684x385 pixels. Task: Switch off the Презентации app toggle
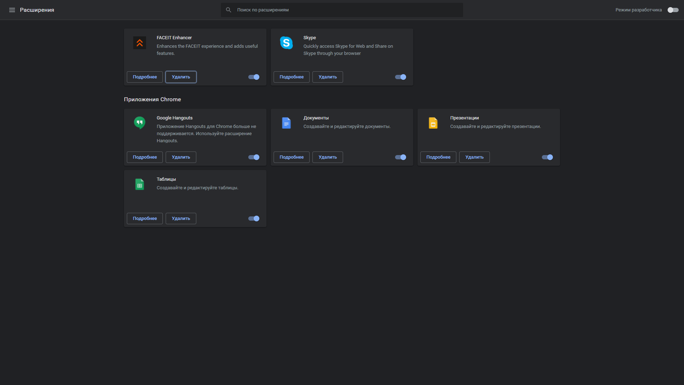tap(548, 157)
